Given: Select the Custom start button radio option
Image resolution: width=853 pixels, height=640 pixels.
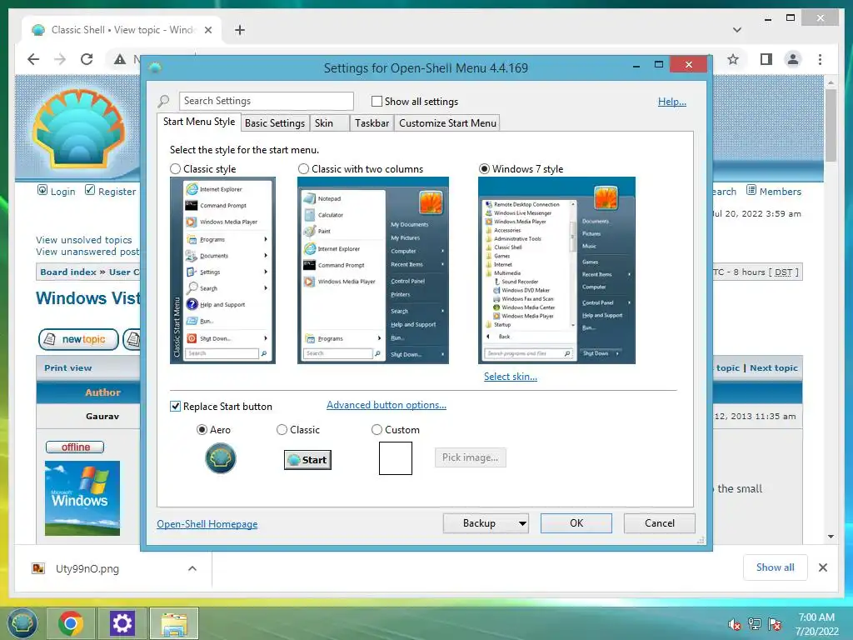Looking at the screenshot, I should point(377,430).
